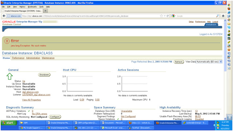
Task: Open a new Firefox tab with plus button
Action: [45, 11]
